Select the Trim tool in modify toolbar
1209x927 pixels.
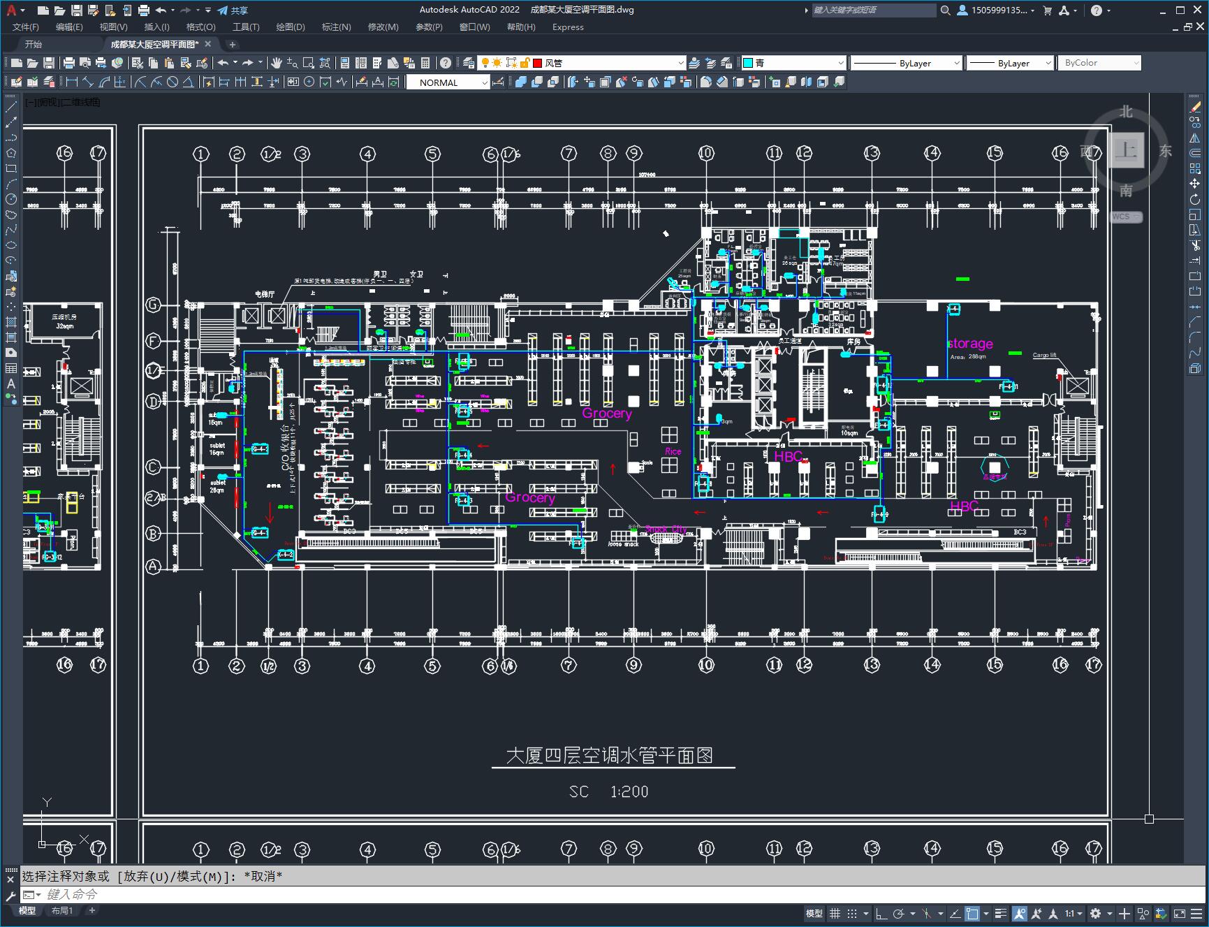coord(1195,245)
